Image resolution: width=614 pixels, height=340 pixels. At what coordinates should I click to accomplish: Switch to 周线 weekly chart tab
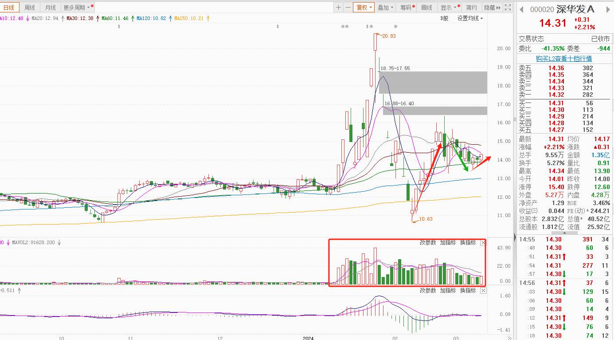coord(30,8)
